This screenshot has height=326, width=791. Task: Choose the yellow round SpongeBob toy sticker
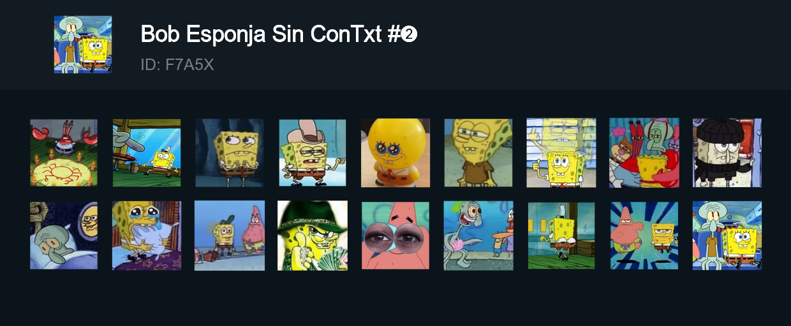395,153
